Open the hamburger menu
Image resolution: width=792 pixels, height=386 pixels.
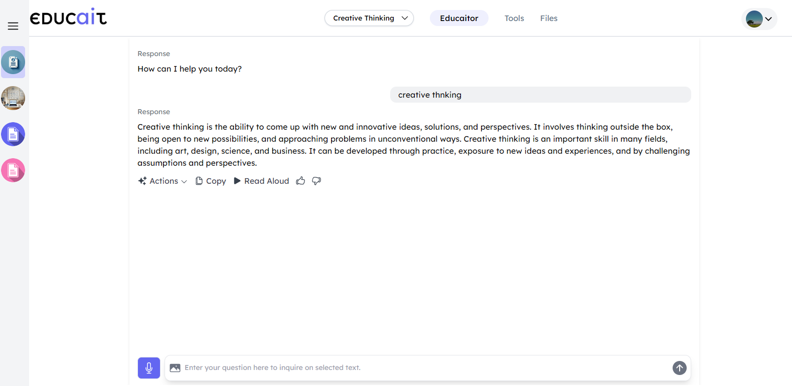tap(13, 26)
